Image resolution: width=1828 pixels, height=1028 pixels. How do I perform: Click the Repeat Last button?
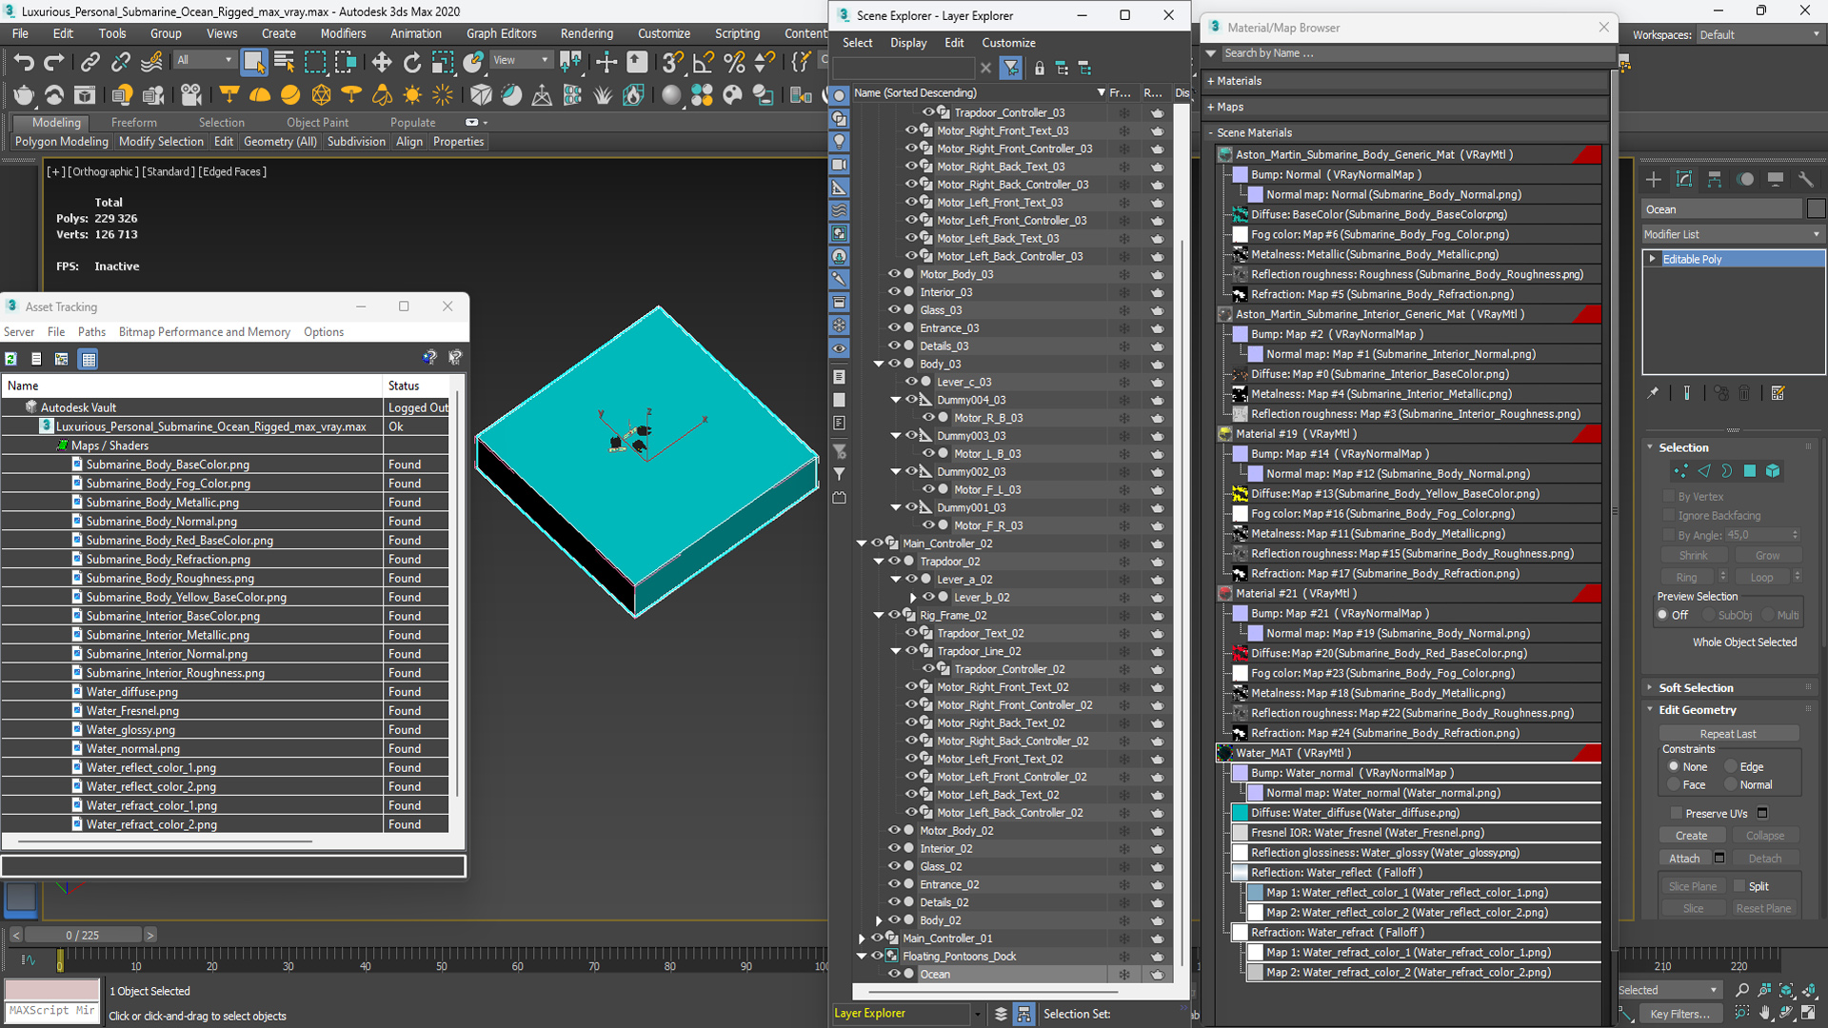(1728, 734)
